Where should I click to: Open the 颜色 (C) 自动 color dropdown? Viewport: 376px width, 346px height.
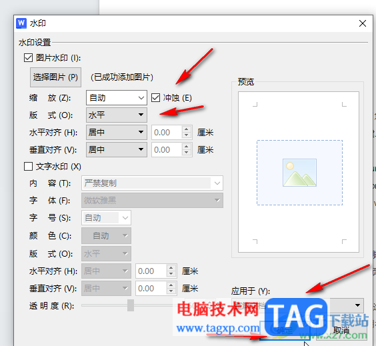106,236
